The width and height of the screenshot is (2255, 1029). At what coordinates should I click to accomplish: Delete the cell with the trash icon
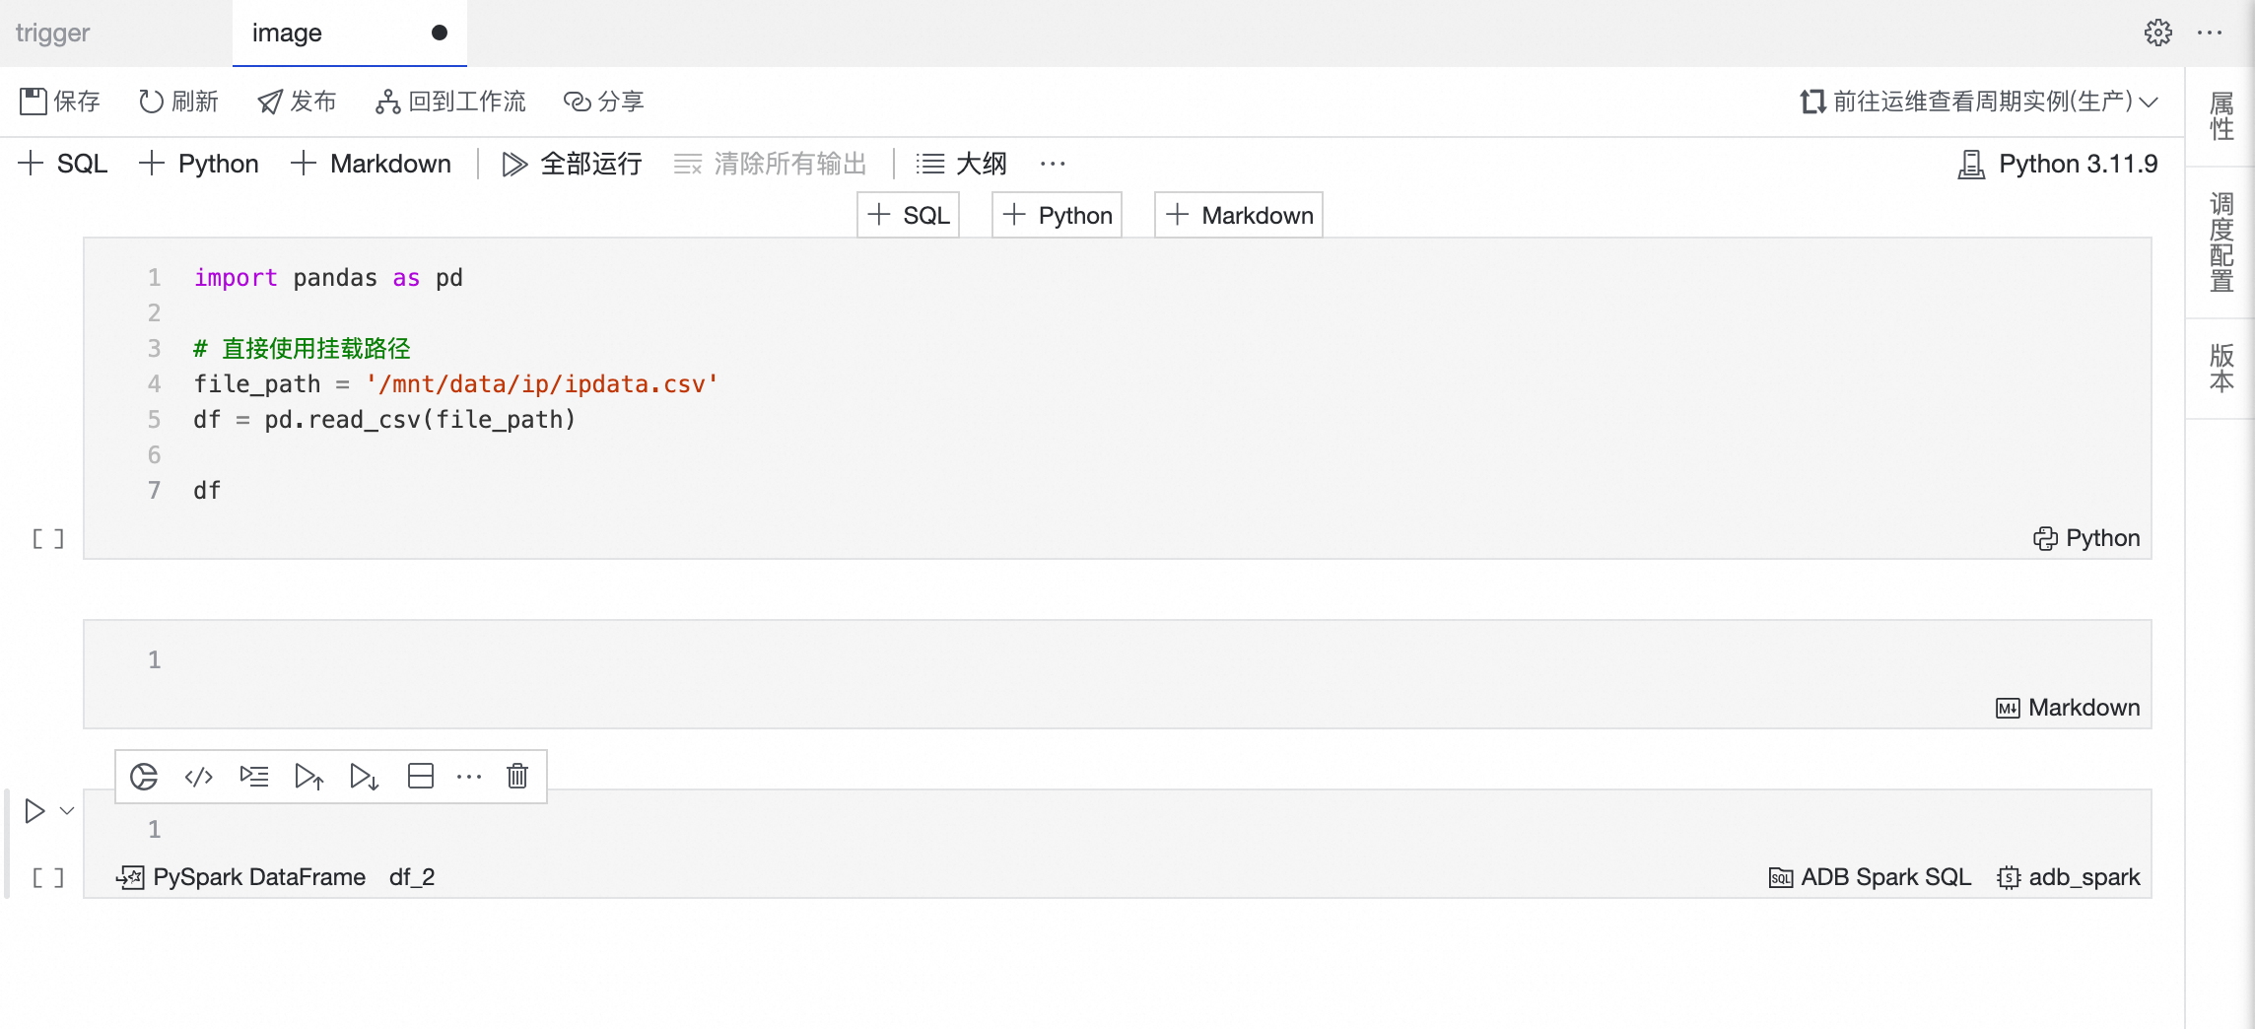pyautogui.click(x=517, y=777)
